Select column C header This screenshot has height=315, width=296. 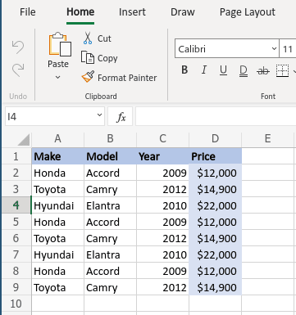point(162,139)
